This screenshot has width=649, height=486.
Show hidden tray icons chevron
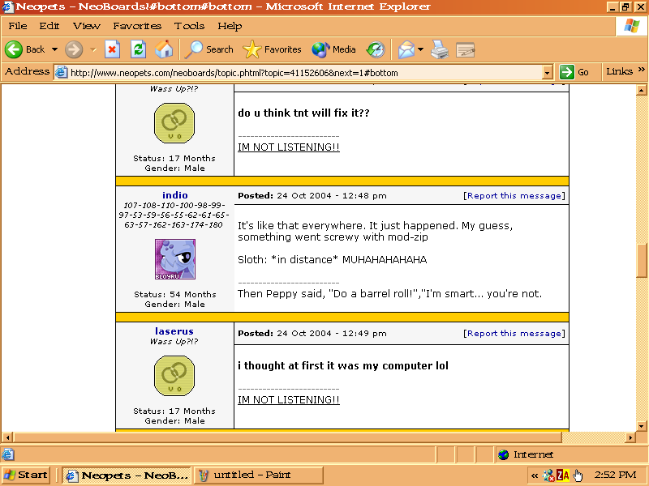pyautogui.click(x=535, y=475)
